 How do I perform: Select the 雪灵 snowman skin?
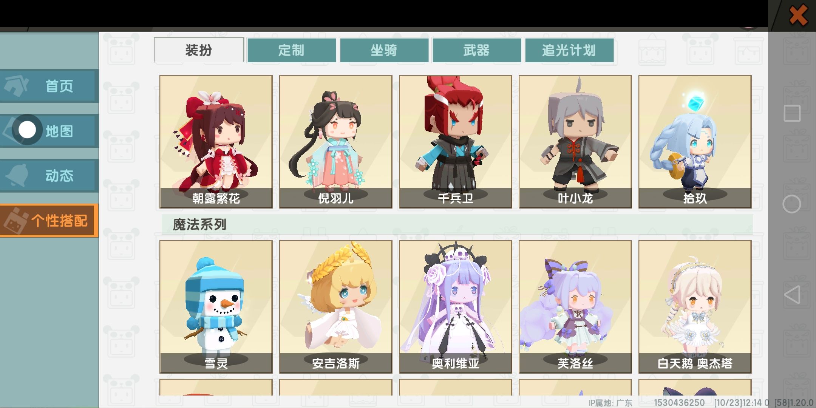click(x=216, y=307)
